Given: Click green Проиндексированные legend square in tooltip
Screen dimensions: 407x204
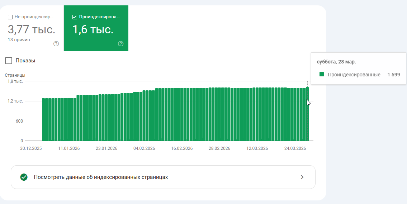Looking at the screenshot, I should (x=322, y=75).
